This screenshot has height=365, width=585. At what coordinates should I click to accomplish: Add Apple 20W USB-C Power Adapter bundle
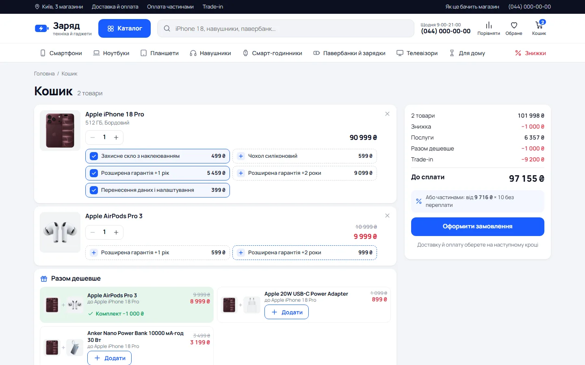point(286,312)
